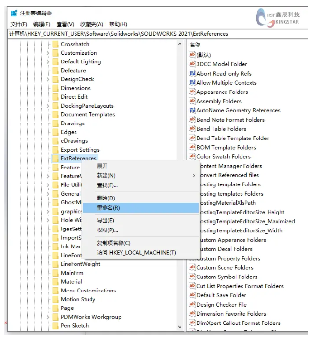Viewport: 317px width, 338px height.
Task: Click the string icon of Default Save Folder
Action: coord(192,295)
